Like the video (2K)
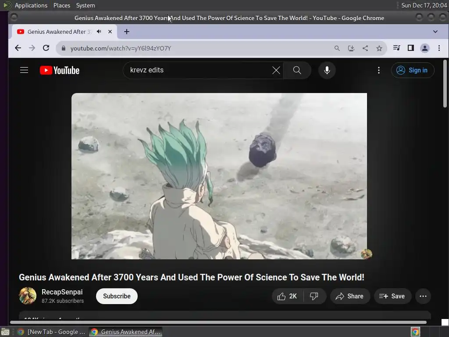449x337 pixels. pos(287,296)
